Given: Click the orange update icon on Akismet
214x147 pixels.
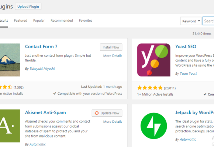Looking at the screenshot, I should [97, 113].
